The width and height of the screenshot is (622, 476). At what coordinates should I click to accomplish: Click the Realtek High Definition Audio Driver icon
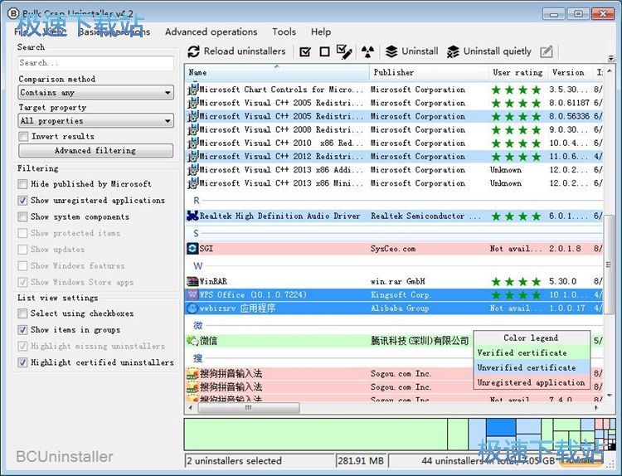(x=192, y=216)
